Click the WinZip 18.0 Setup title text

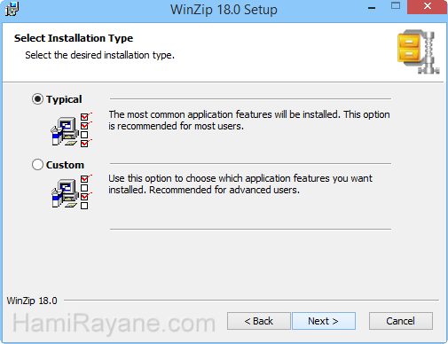(224, 10)
